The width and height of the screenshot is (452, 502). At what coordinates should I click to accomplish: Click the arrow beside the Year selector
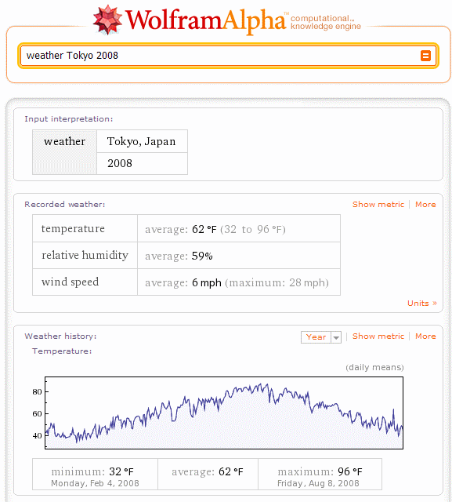[336, 337]
